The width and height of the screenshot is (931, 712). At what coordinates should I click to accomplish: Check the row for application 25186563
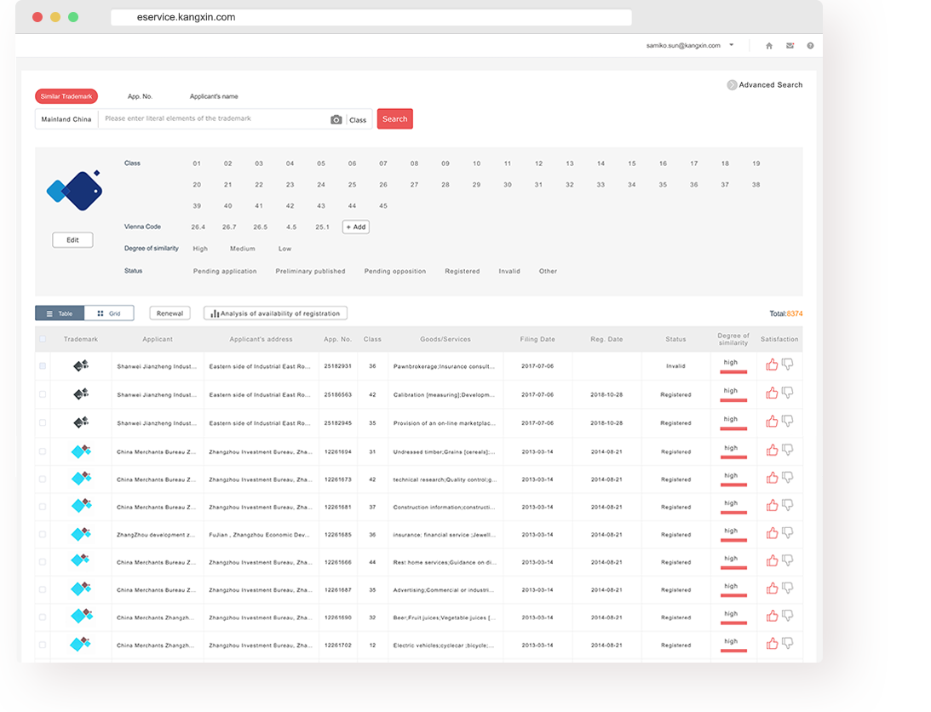[43, 394]
